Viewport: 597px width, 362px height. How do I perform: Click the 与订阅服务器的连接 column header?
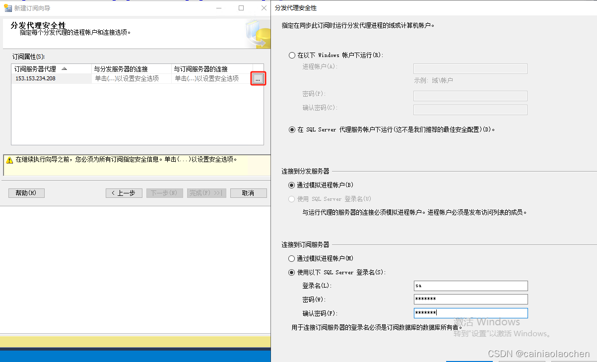click(x=212, y=69)
